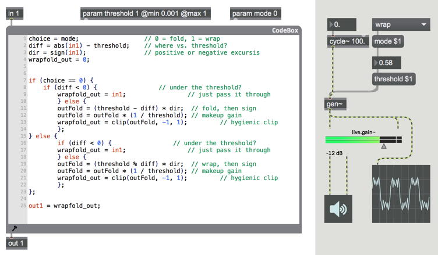The image size is (438, 255).
Task: Select the 'param mode 0' object
Action: [x=255, y=13]
